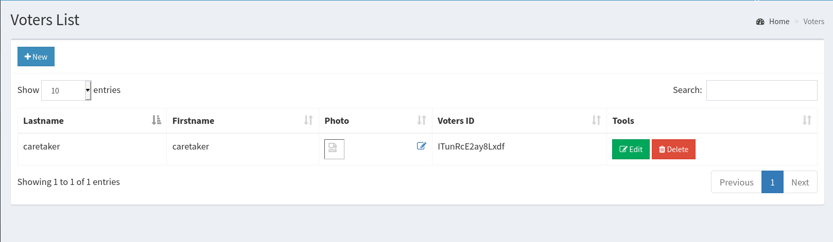Delete the caretaker voter entry
Viewport: 833px width, 242px height.
[673, 150]
